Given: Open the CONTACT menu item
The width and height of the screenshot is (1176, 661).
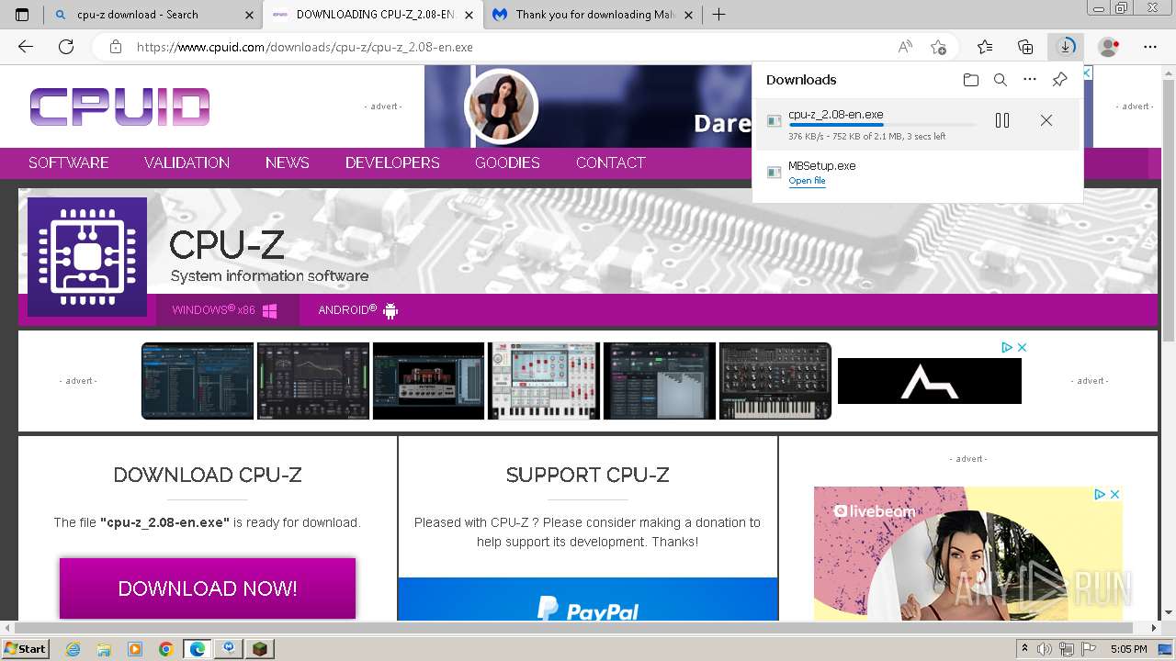Looking at the screenshot, I should tap(610, 162).
